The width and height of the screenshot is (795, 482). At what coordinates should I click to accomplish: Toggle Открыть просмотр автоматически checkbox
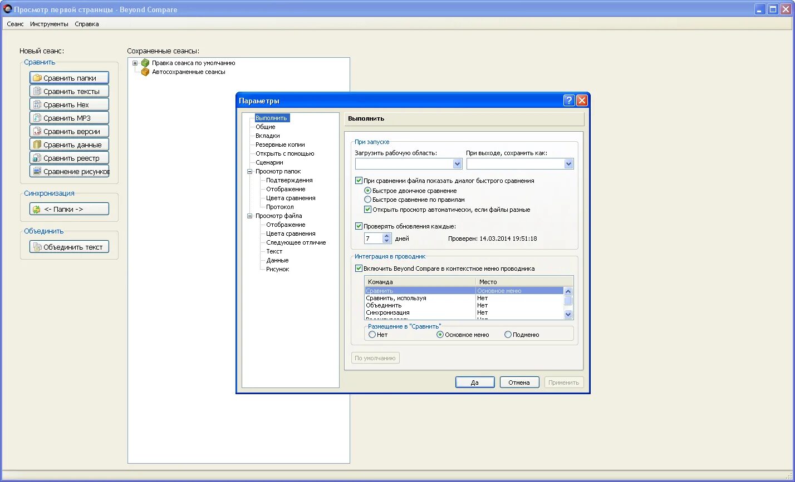click(x=367, y=210)
